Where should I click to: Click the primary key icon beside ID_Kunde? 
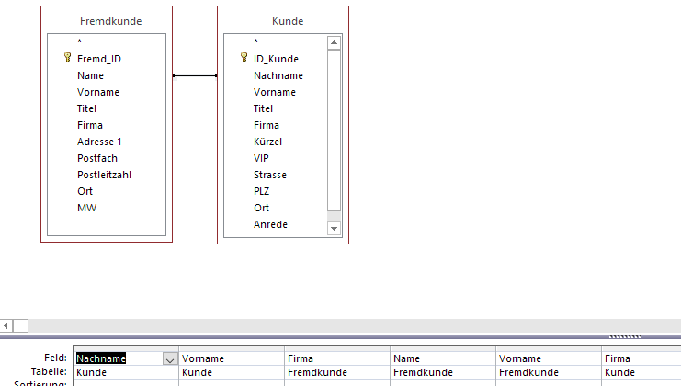pyautogui.click(x=244, y=59)
